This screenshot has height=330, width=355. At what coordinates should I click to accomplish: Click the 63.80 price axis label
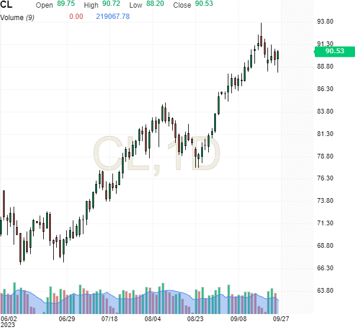tap(325, 290)
